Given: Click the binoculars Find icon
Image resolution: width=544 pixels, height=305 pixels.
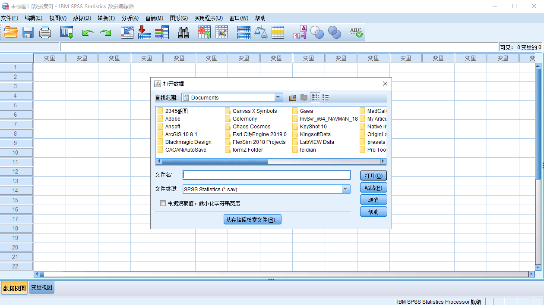Looking at the screenshot, I should (x=183, y=32).
